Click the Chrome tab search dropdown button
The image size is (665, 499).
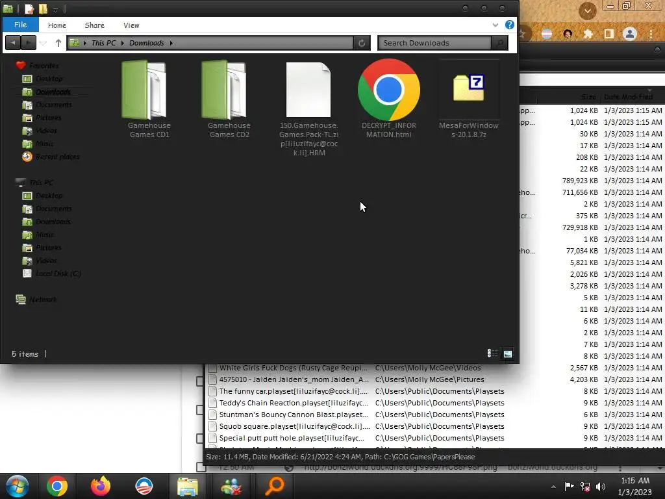tap(588, 10)
